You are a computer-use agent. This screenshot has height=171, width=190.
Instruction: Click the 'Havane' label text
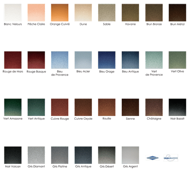click(x=130, y=24)
